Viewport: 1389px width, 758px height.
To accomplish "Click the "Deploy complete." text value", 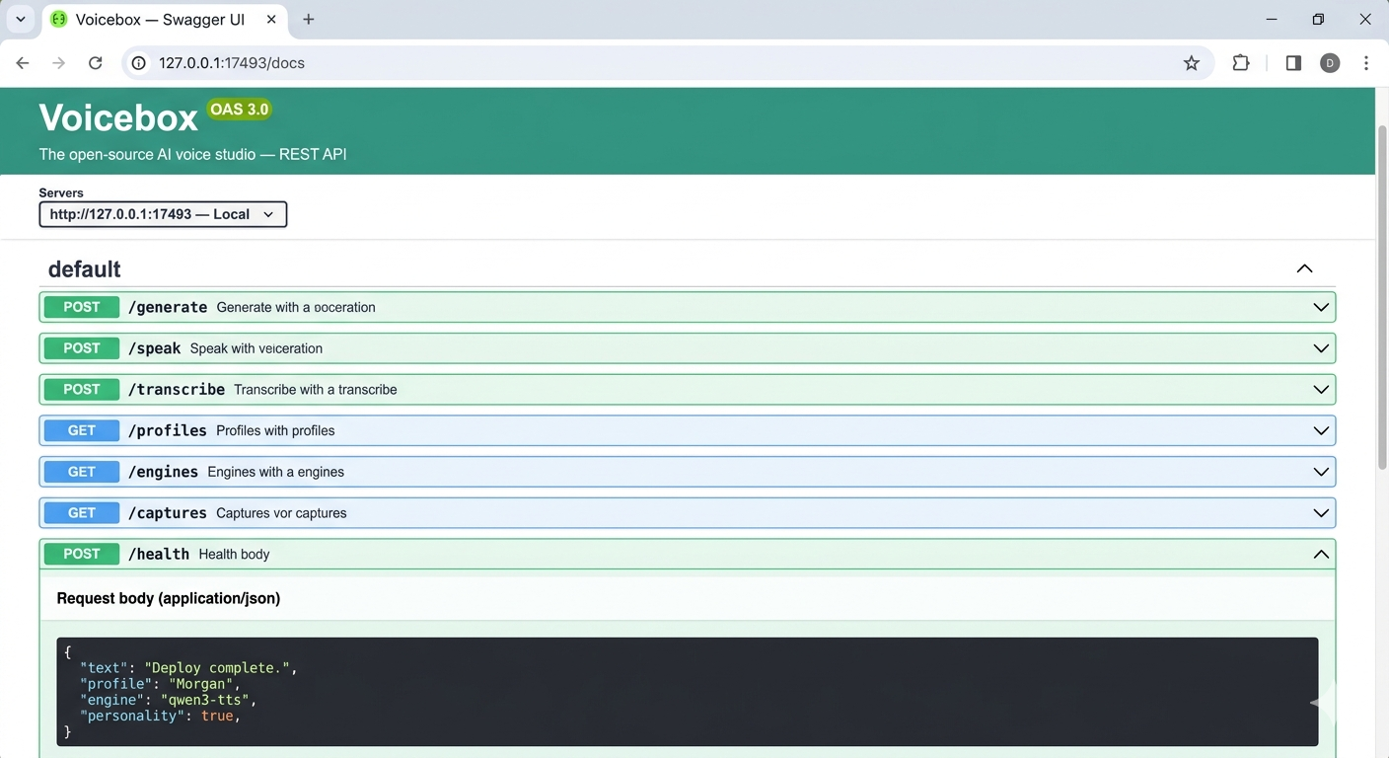I will [217, 668].
